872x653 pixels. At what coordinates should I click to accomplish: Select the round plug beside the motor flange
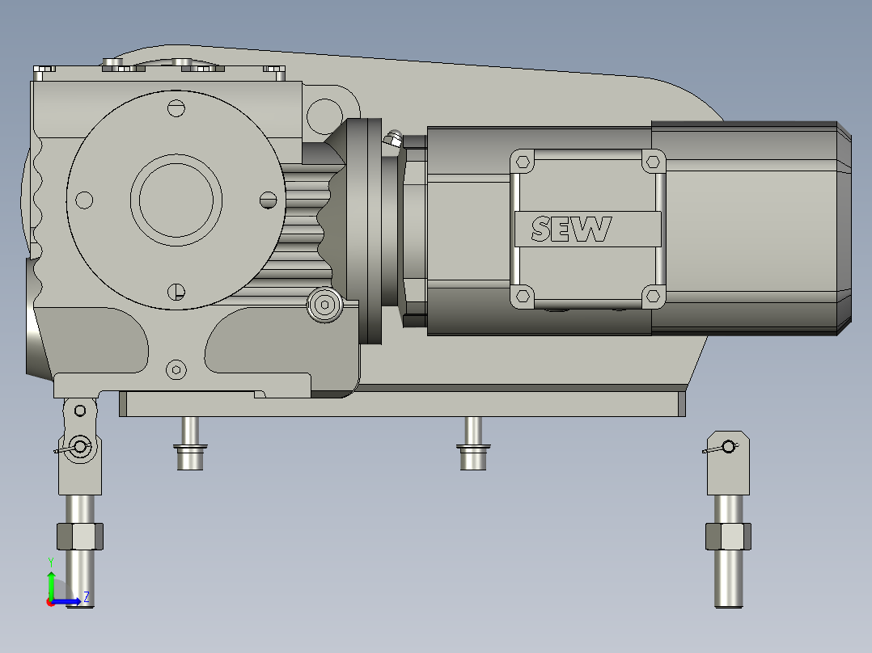[x=324, y=305]
